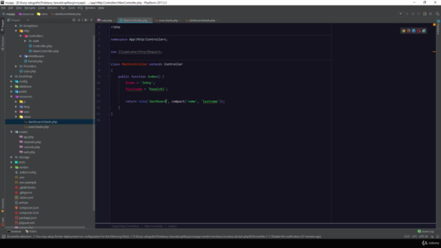The image size is (441, 248).
Task: Select main.blade.php in project tree
Action: pyautogui.click(x=39, y=127)
